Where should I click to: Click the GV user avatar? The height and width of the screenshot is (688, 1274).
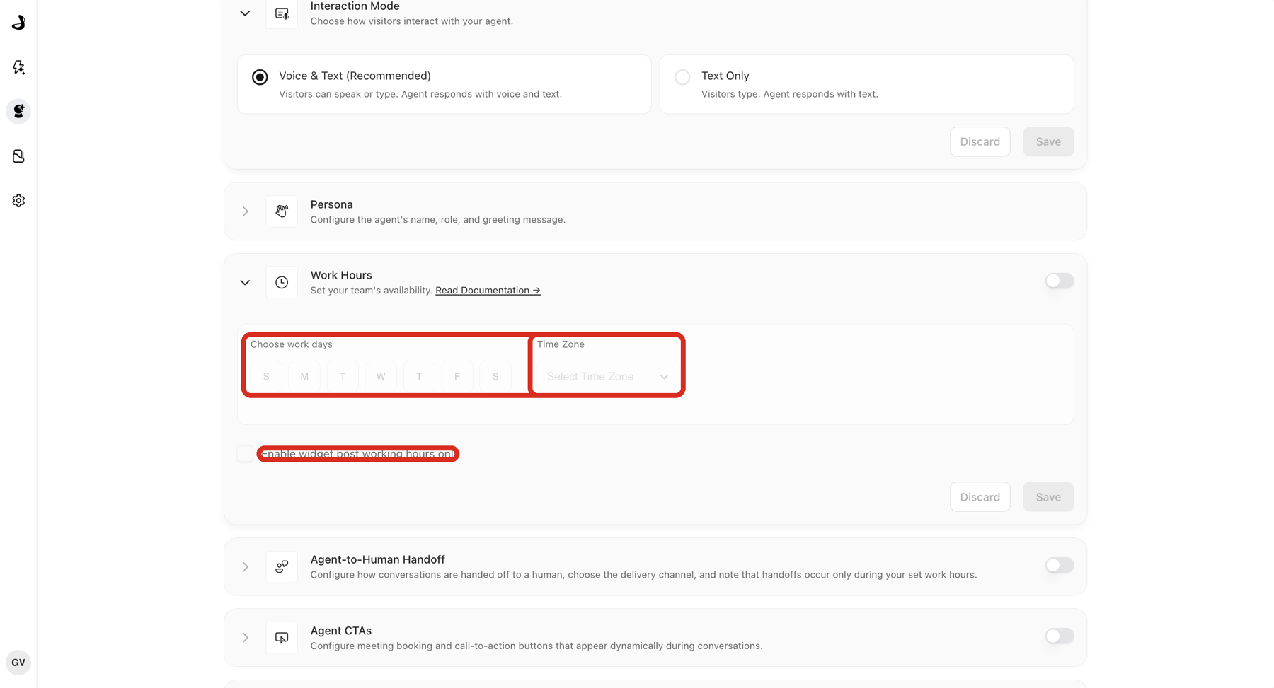tap(18, 663)
